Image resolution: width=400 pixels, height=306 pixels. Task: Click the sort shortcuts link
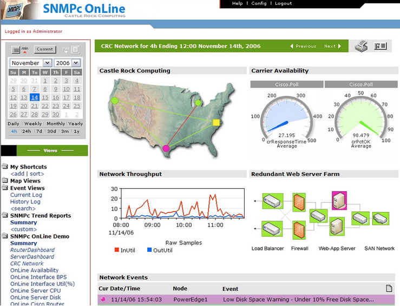click(37, 174)
